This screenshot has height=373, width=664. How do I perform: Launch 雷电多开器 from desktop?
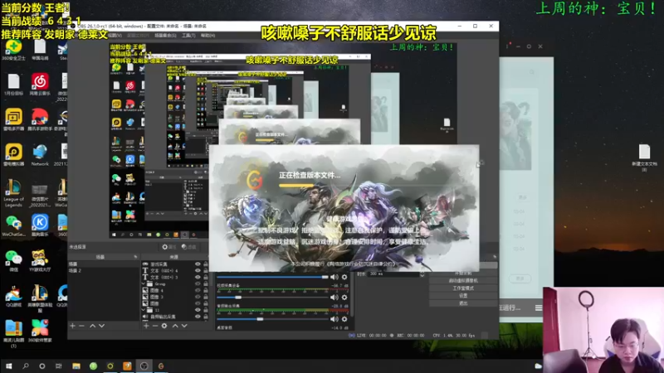13,119
